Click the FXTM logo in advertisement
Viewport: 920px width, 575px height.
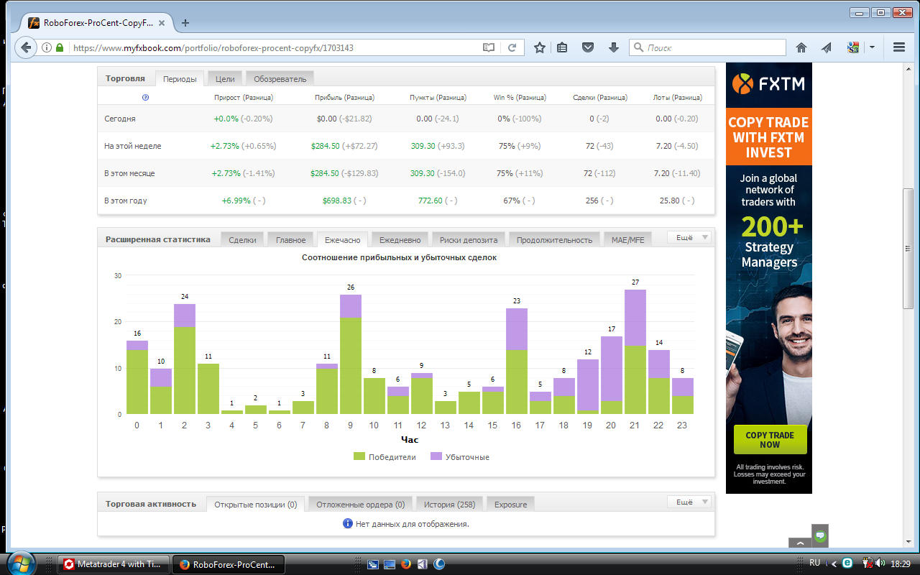click(768, 85)
